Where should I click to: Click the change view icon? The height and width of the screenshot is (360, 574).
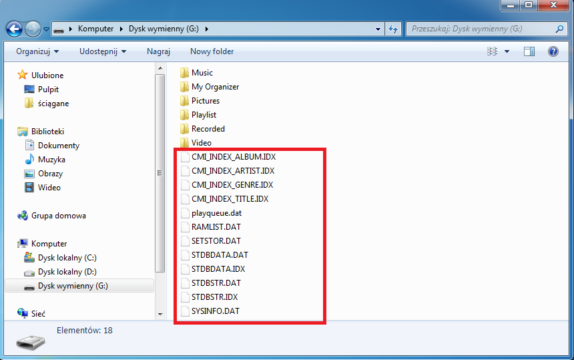coord(492,51)
